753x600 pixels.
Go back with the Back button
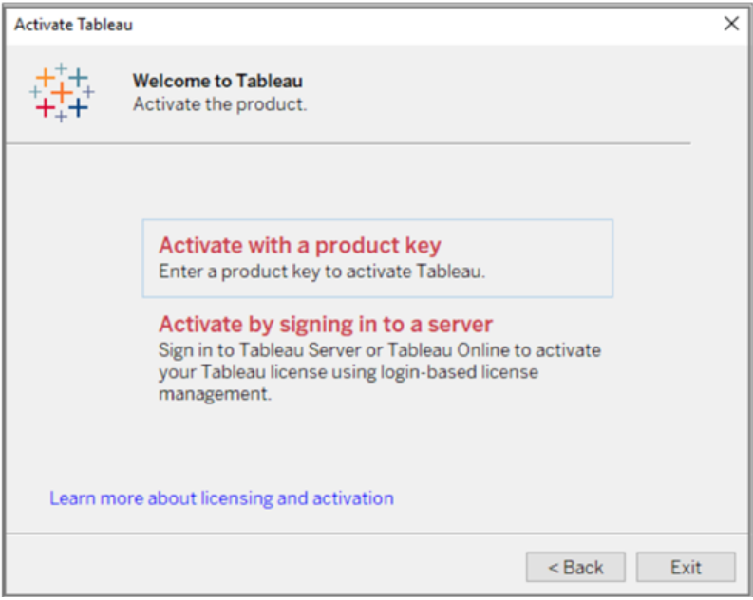tap(575, 567)
